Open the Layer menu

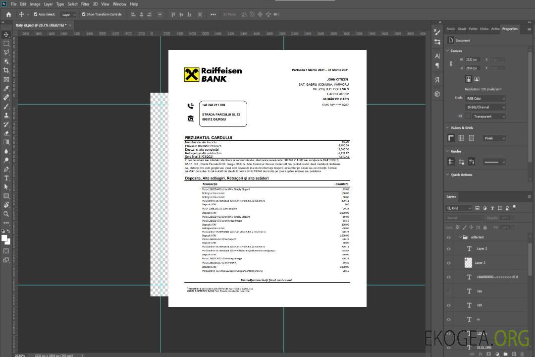48,4
